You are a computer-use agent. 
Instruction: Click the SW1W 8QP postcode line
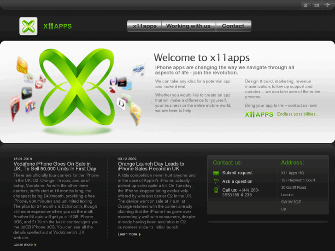coord(291,202)
